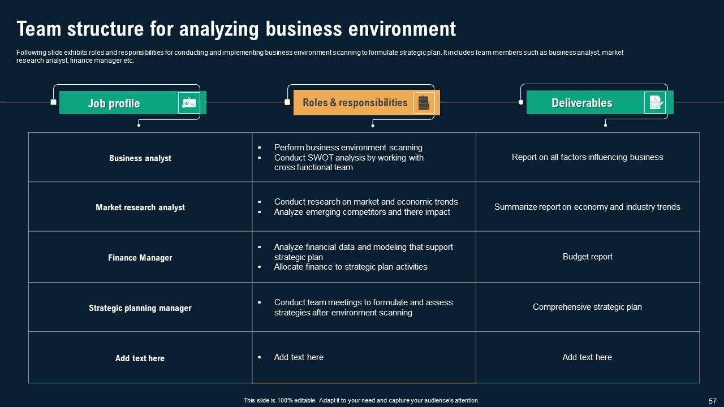Click the Finance Manager job profile cell

140,258
